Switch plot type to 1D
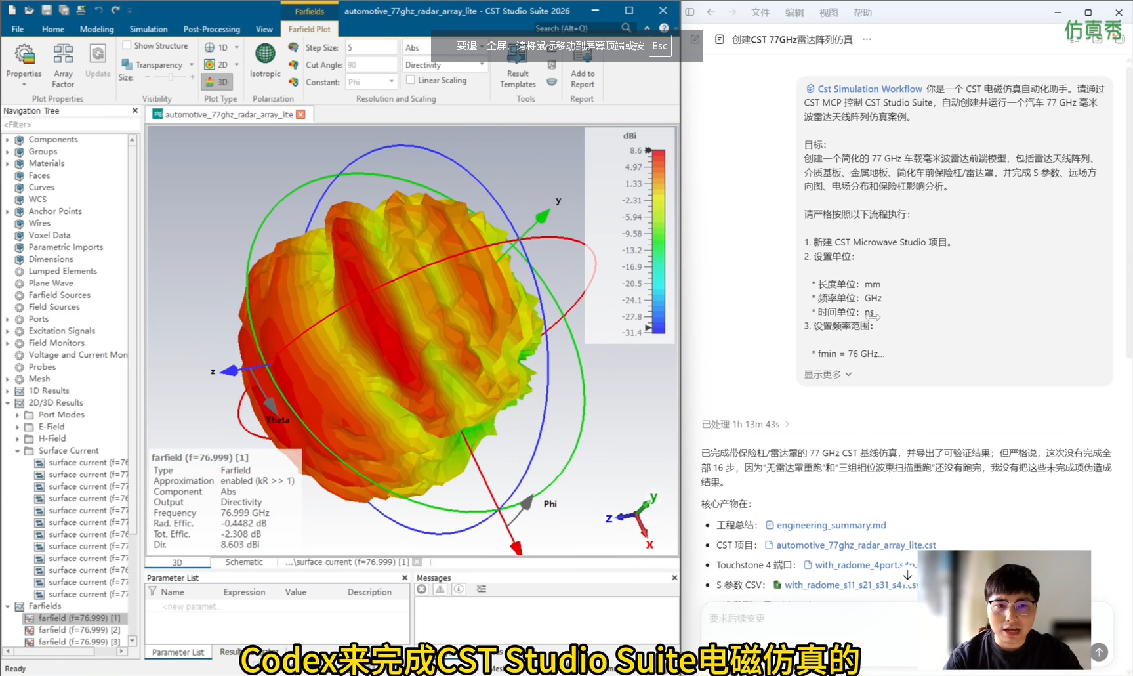 pos(216,47)
